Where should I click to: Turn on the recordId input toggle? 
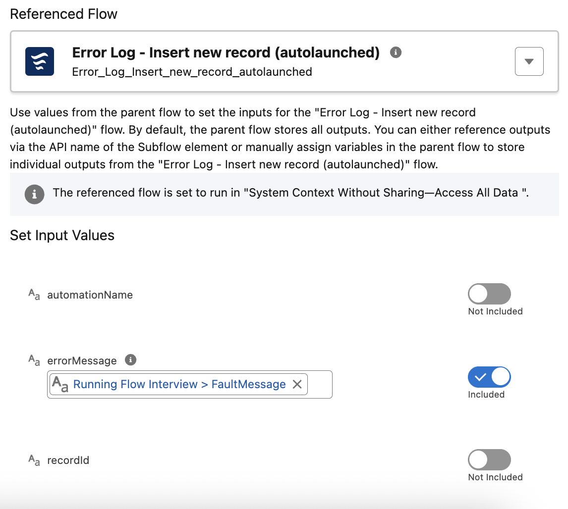(489, 460)
